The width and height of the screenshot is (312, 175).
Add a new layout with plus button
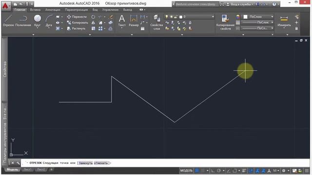pyautogui.click(x=51, y=170)
